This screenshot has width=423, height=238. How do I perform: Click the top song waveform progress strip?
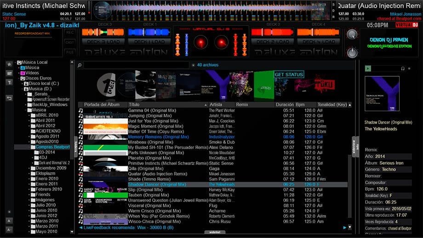[x=211, y=10]
